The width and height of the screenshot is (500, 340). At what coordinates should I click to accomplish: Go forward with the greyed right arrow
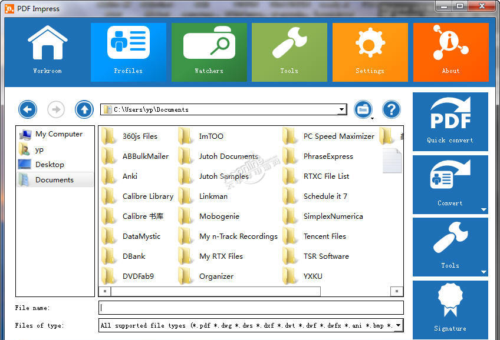coord(56,109)
